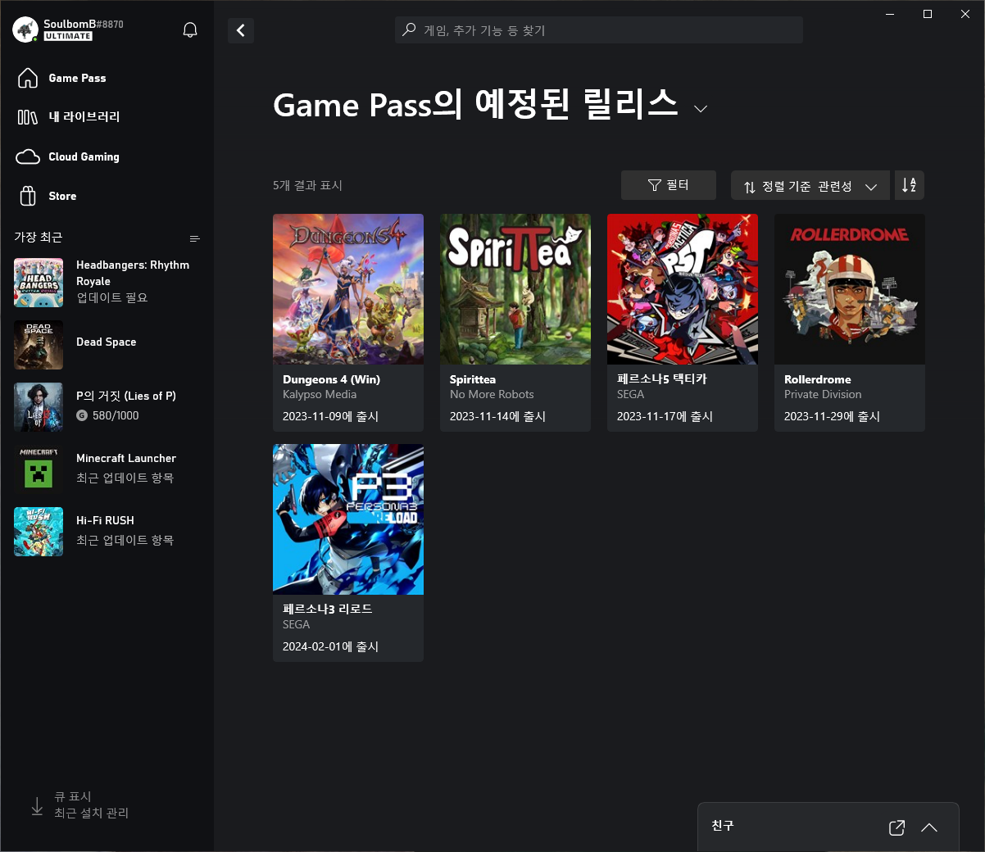985x852 pixels.
Task: Open the sort by relevance dropdown
Action: click(x=810, y=186)
